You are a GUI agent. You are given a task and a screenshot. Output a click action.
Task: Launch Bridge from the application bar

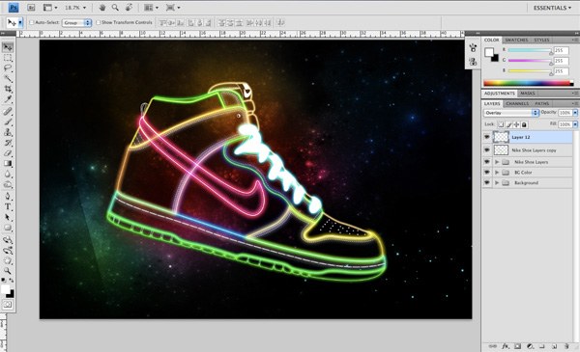pyautogui.click(x=31, y=8)
